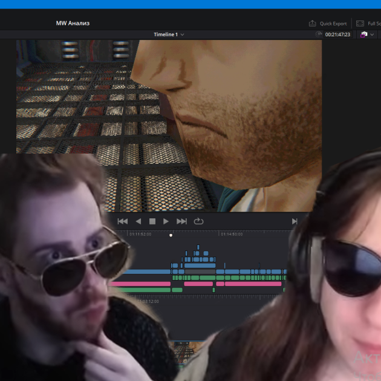This screenshot has height=381, width=381.
Task: Expand the bypass icon dropdown arrow
Action: point(372,34)
